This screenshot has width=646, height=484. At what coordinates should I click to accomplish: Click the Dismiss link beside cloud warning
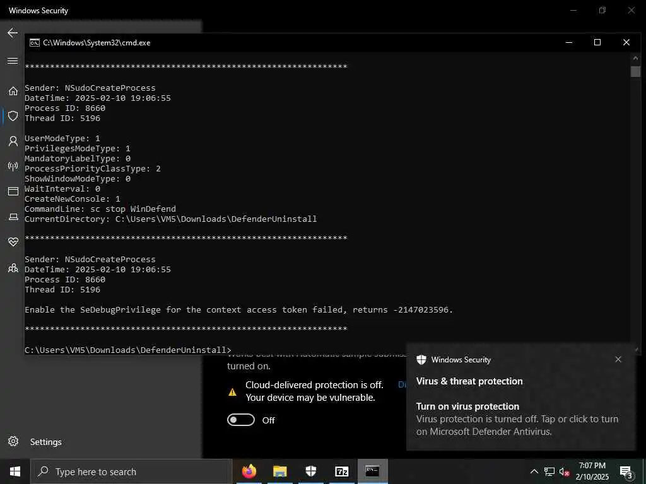click(x=402, y=384)
